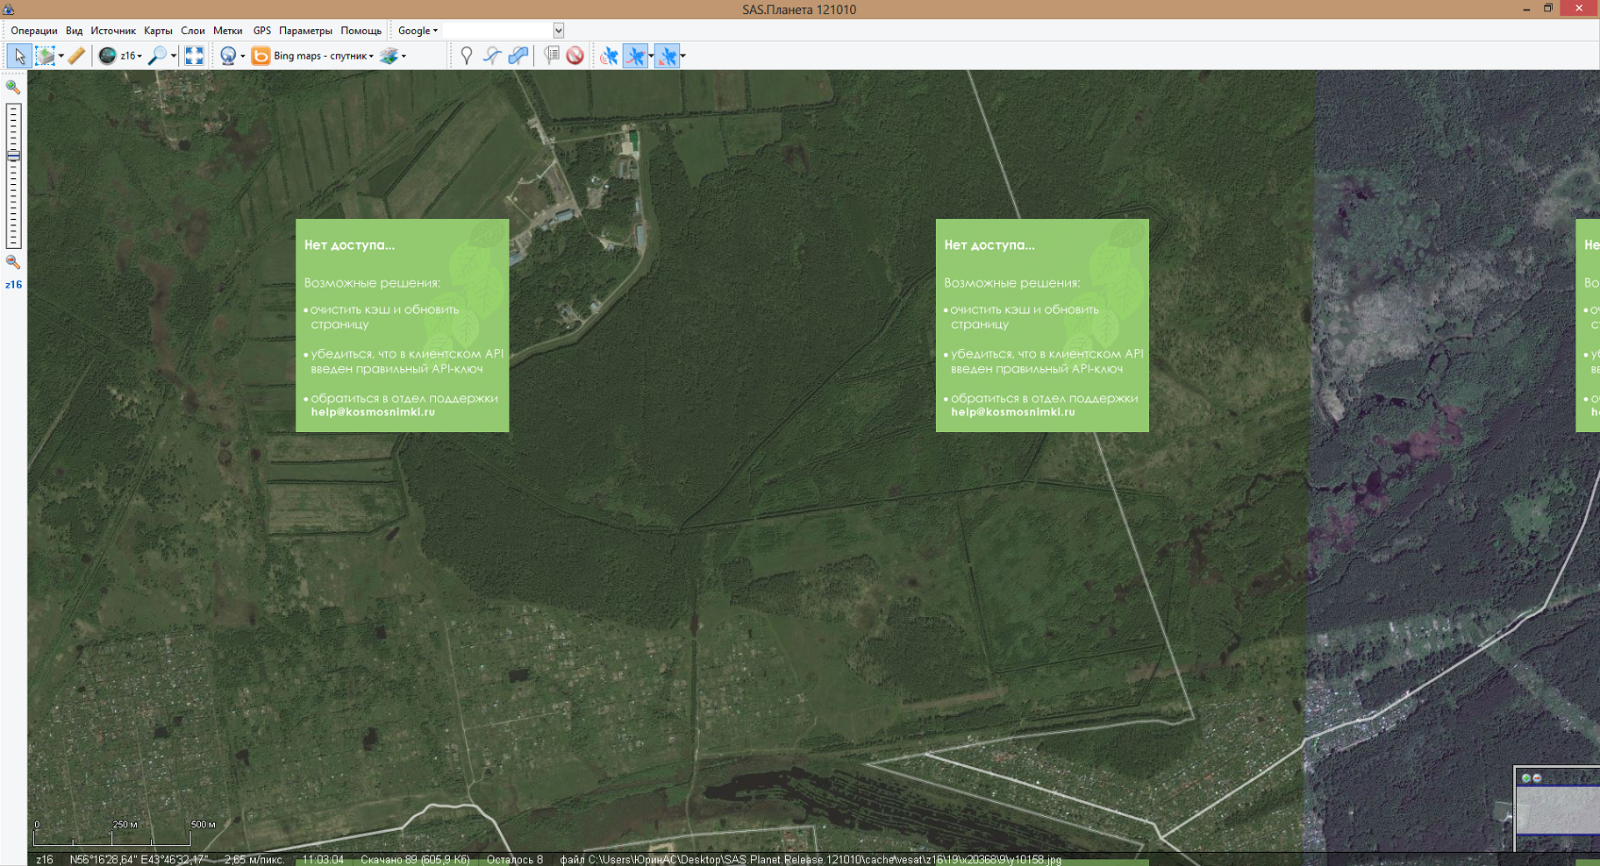
Task: Expand the search field history arrow
Action: (558, 31)
